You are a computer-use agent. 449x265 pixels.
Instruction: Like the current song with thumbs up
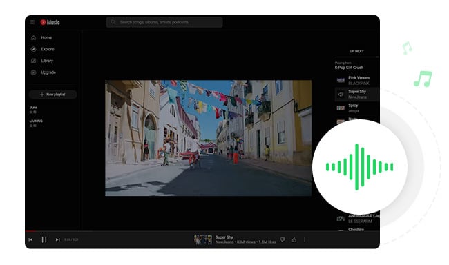click(294, 240)
